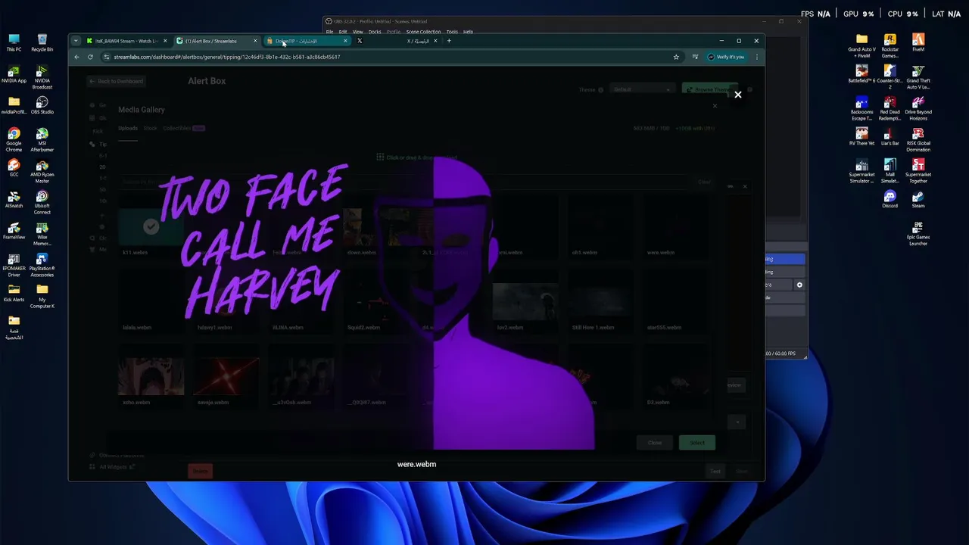Reload the Streamlabs page
This screenshot has width=969, height=545.
pos(90,57)
